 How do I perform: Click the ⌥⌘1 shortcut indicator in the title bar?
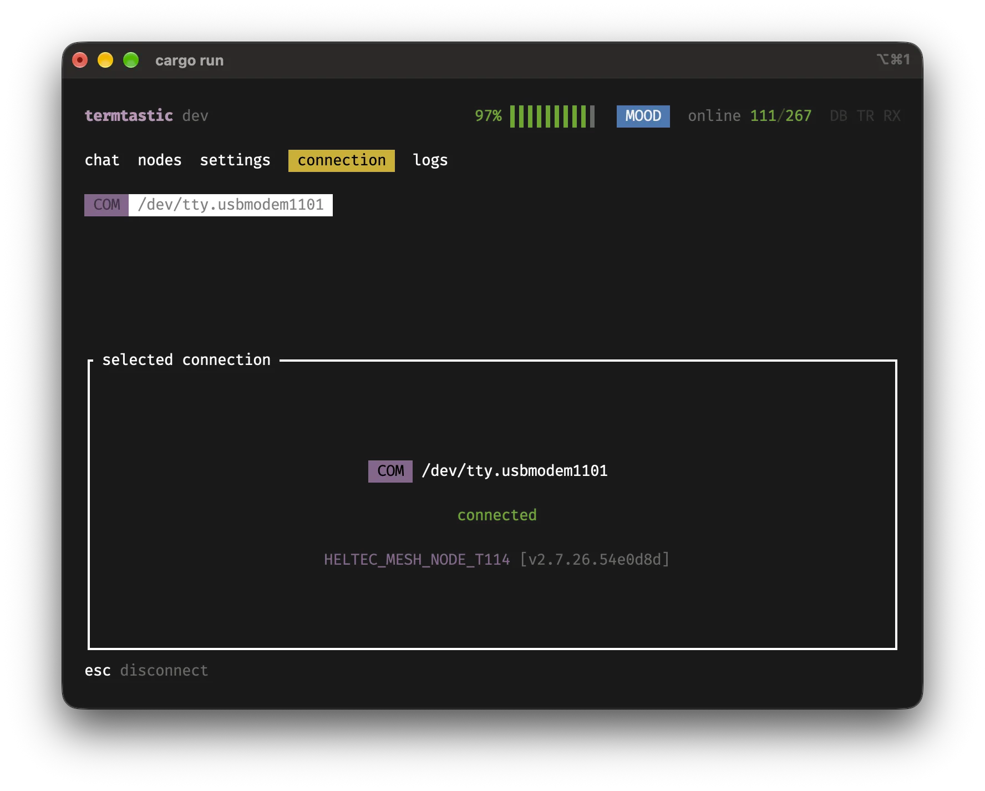tap(893, 59)
